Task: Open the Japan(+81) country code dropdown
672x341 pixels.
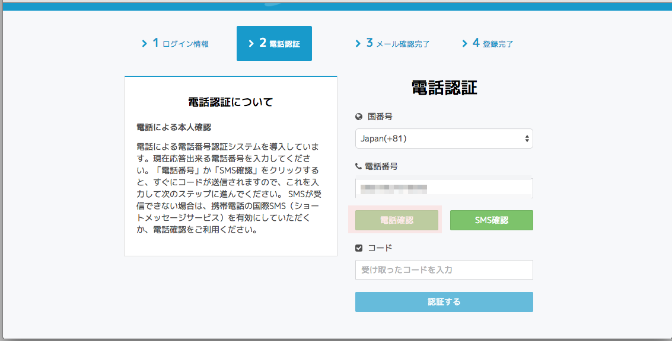Action: click(444, 139)
